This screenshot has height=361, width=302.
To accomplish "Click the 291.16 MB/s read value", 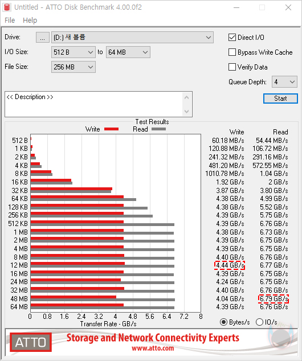I will click(270, 157).
